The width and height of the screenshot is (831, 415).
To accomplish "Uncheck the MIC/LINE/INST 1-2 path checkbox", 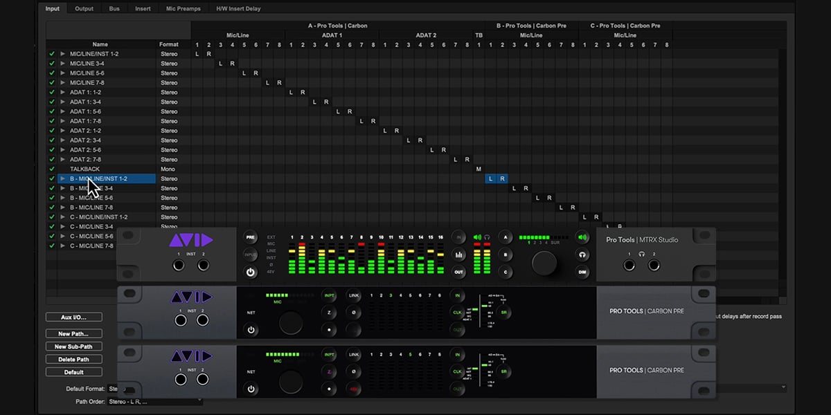I will pyautogui.click(x=51, y=54).
